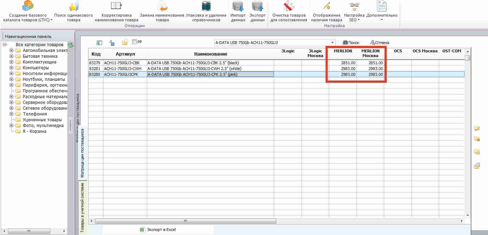Click MERLION price 2851.00 cell

pyautogui.click(x=343, y=63)
